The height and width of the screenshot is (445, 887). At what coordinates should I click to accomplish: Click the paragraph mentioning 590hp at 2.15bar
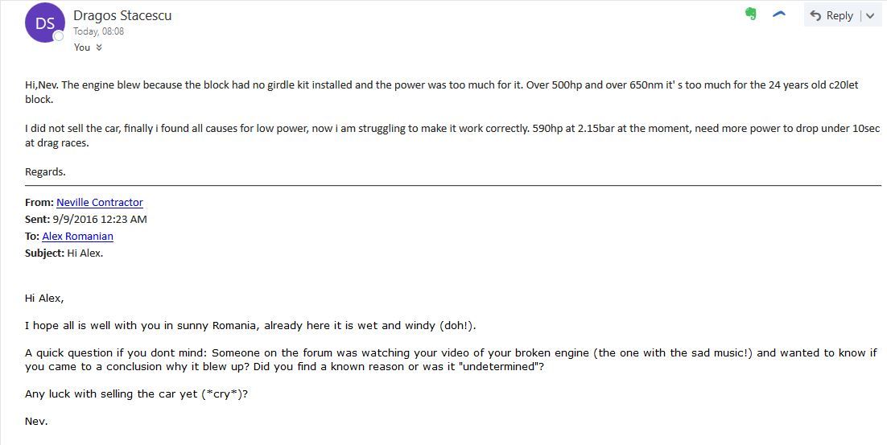[x=452, y=136]
